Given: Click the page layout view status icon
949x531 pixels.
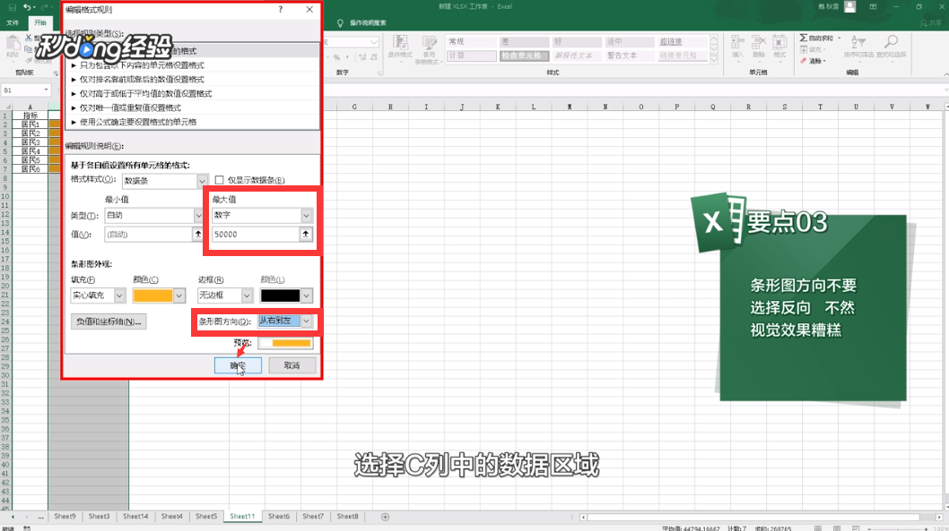Looking at the screenshot, I should pyautogui.click(x=836, y=528).
